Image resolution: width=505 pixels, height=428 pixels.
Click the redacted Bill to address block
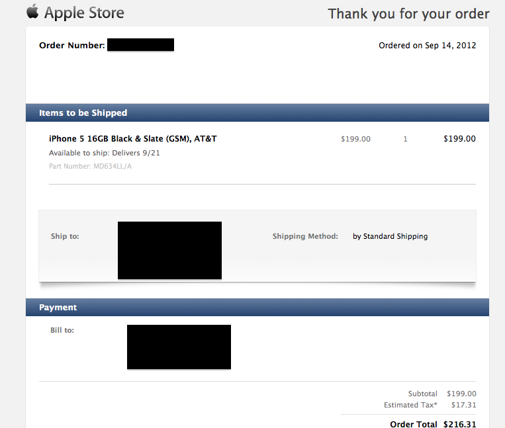pos(179,347)
